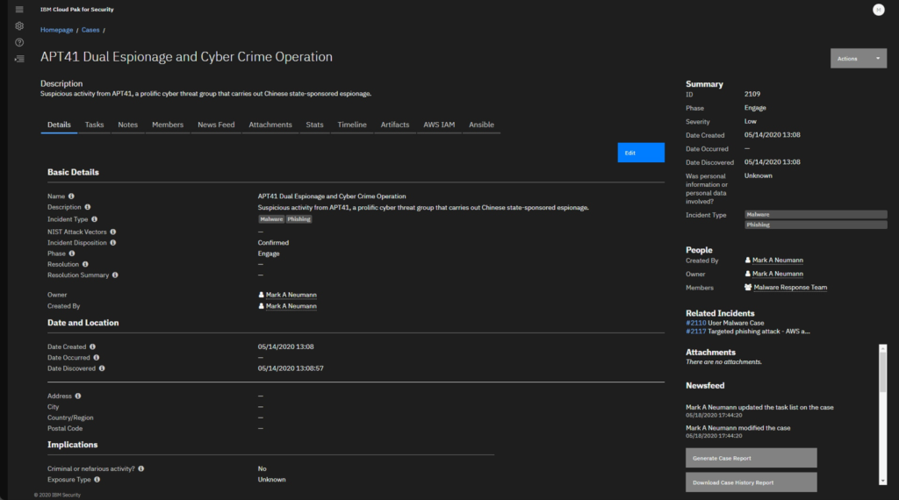Click Download Case History Report button
Viewport: 899px width, 500px height.
pyautogui.click(x=752, y=482)
